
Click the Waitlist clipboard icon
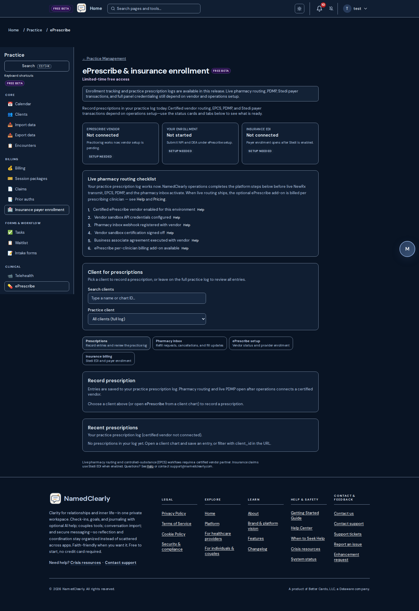click(x=10, y=243)
